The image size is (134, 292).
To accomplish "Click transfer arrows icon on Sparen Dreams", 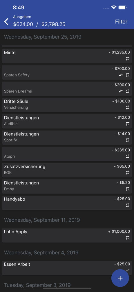I will point(121,91).
